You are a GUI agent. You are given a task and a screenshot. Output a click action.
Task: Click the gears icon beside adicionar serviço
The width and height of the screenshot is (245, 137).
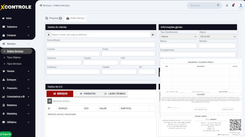pos(50,101)
